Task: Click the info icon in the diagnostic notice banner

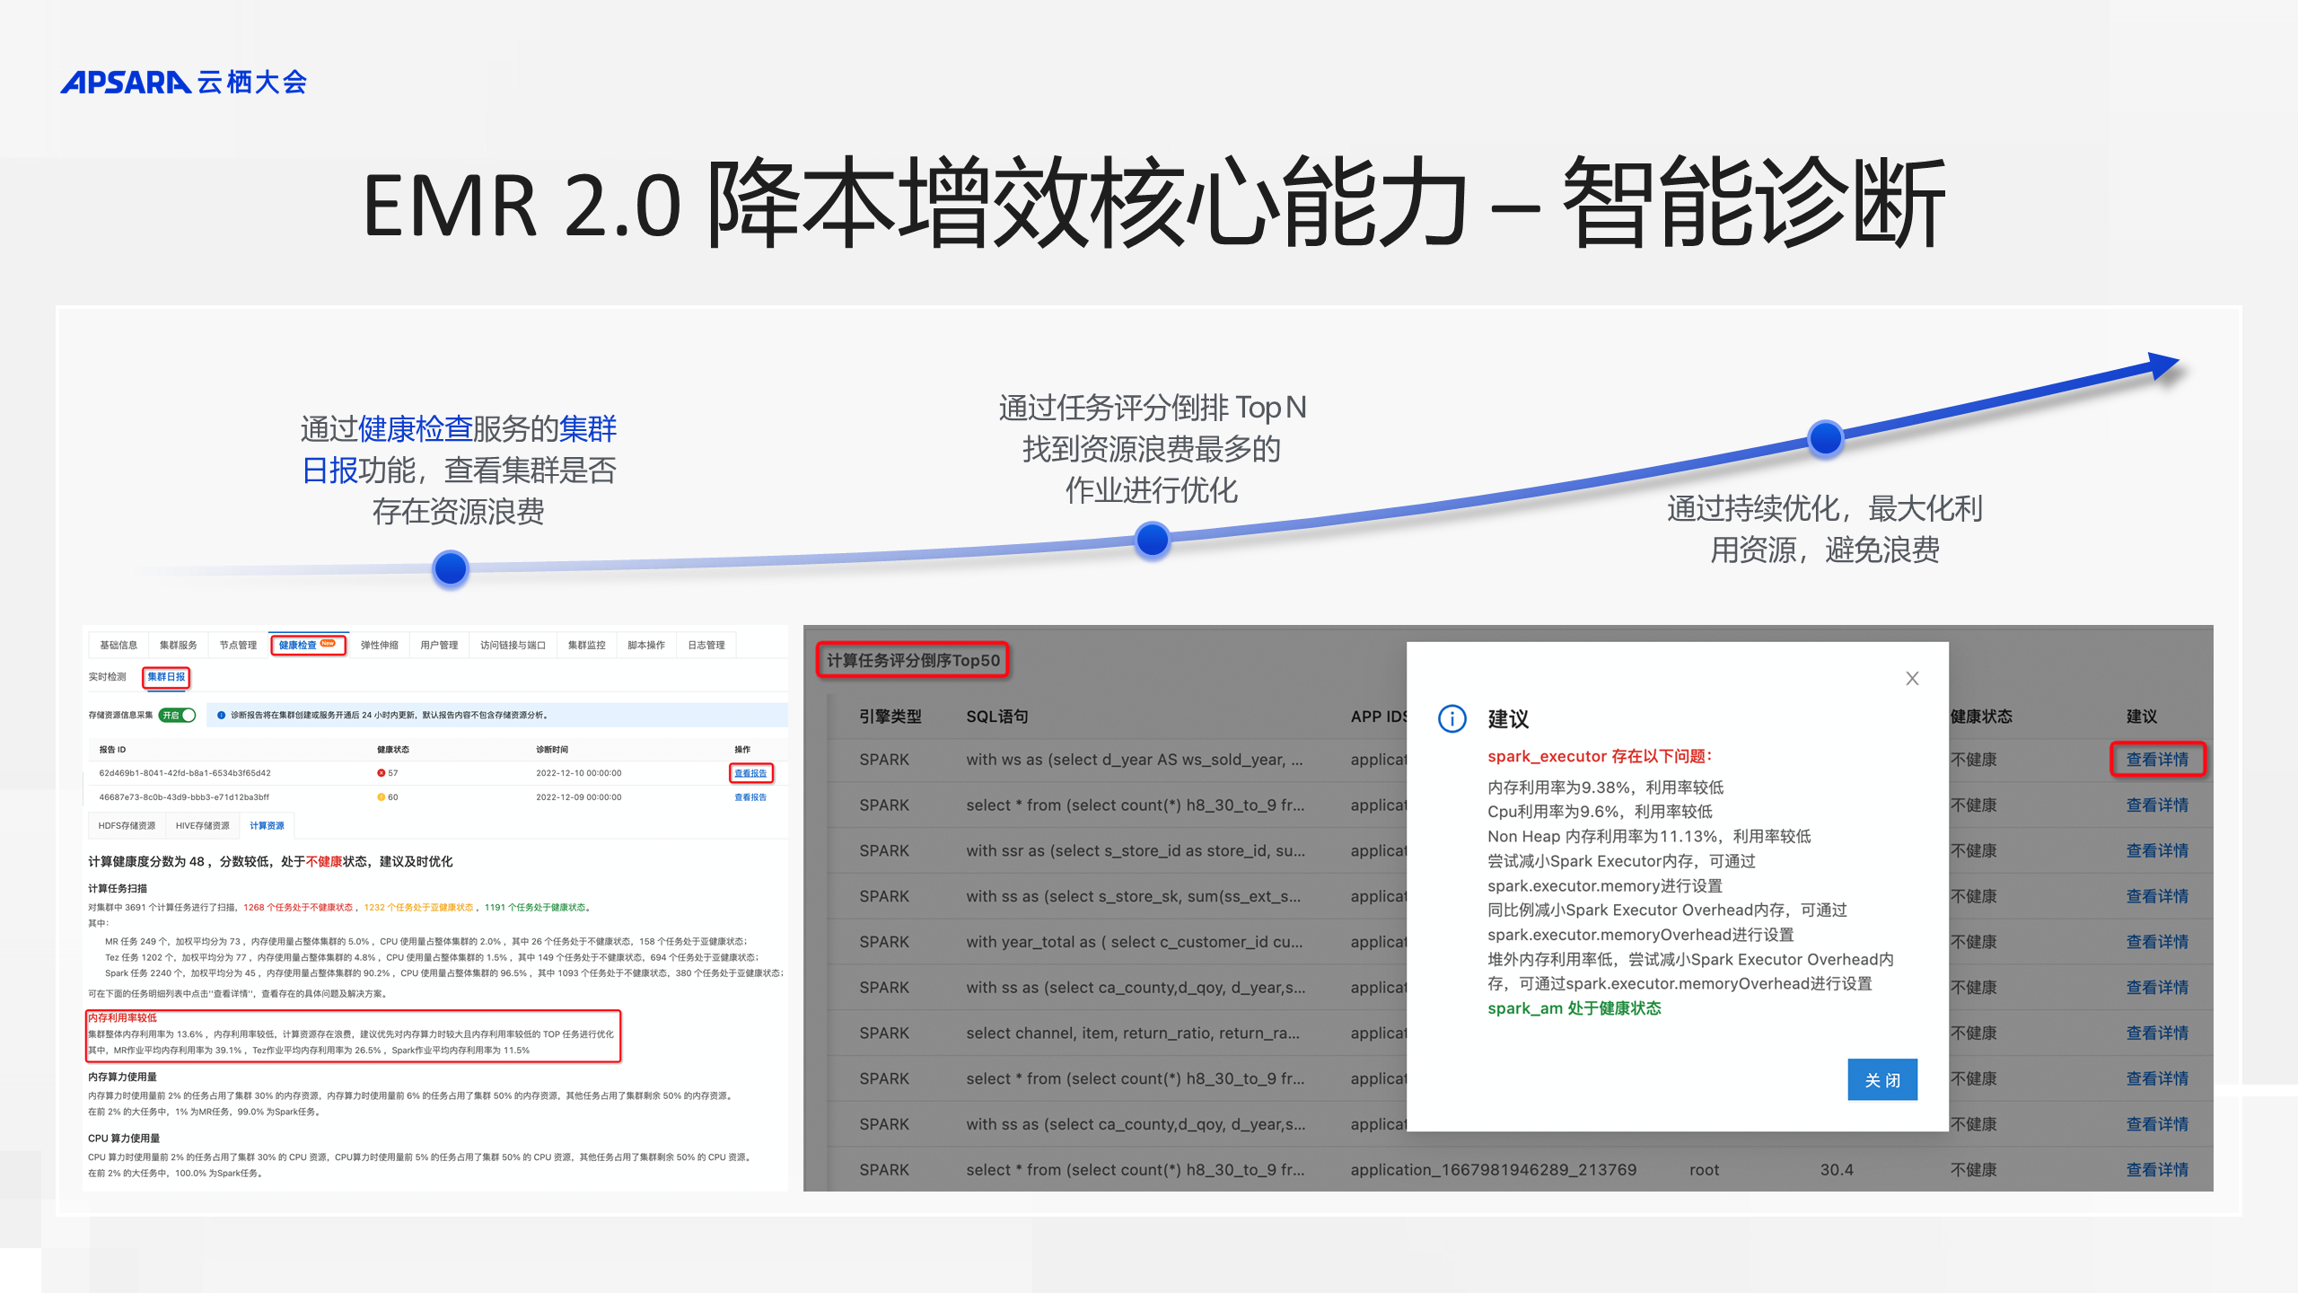Action: 219,716
